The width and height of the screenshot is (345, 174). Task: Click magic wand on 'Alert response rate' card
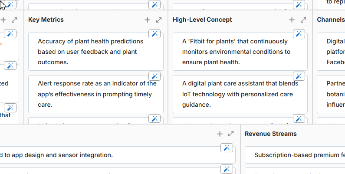point(154,76)
